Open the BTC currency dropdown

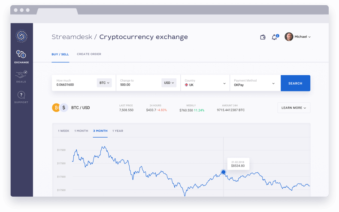(104, 83)
